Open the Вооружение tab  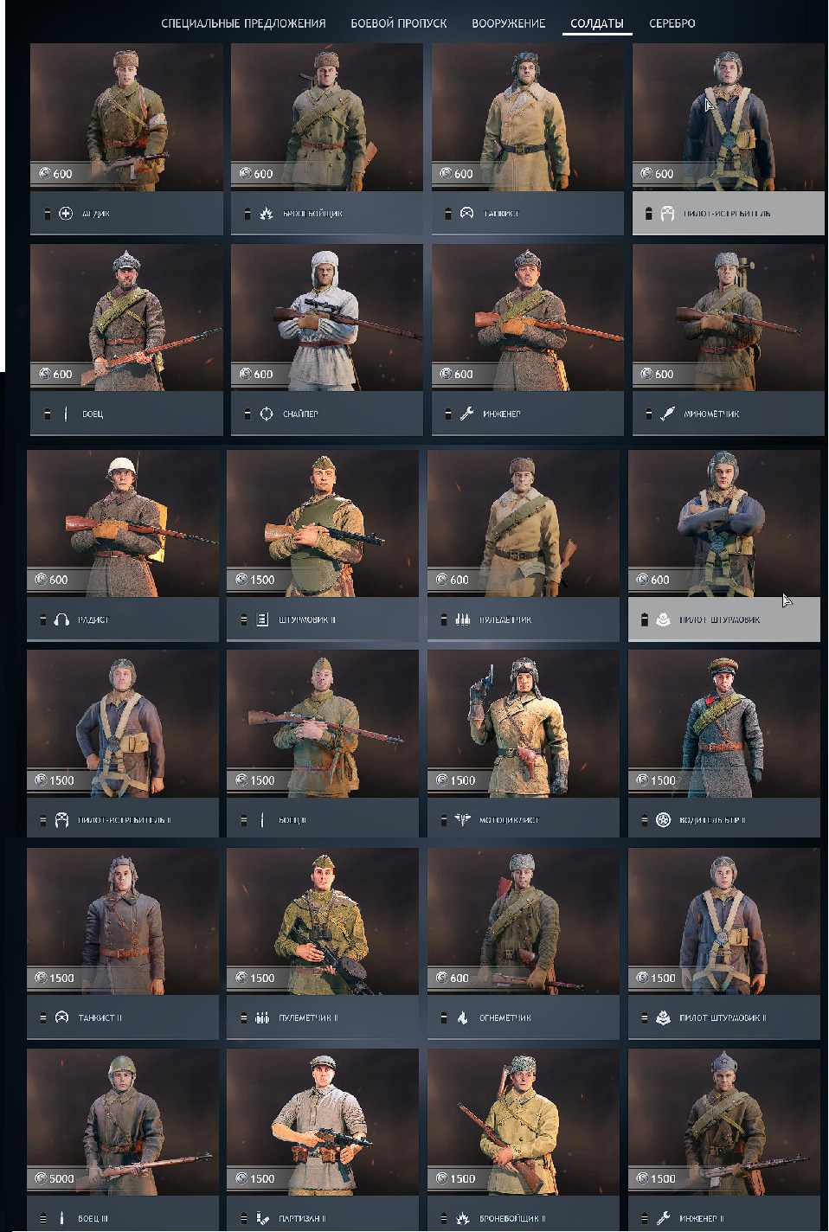[x=509, y=23]
